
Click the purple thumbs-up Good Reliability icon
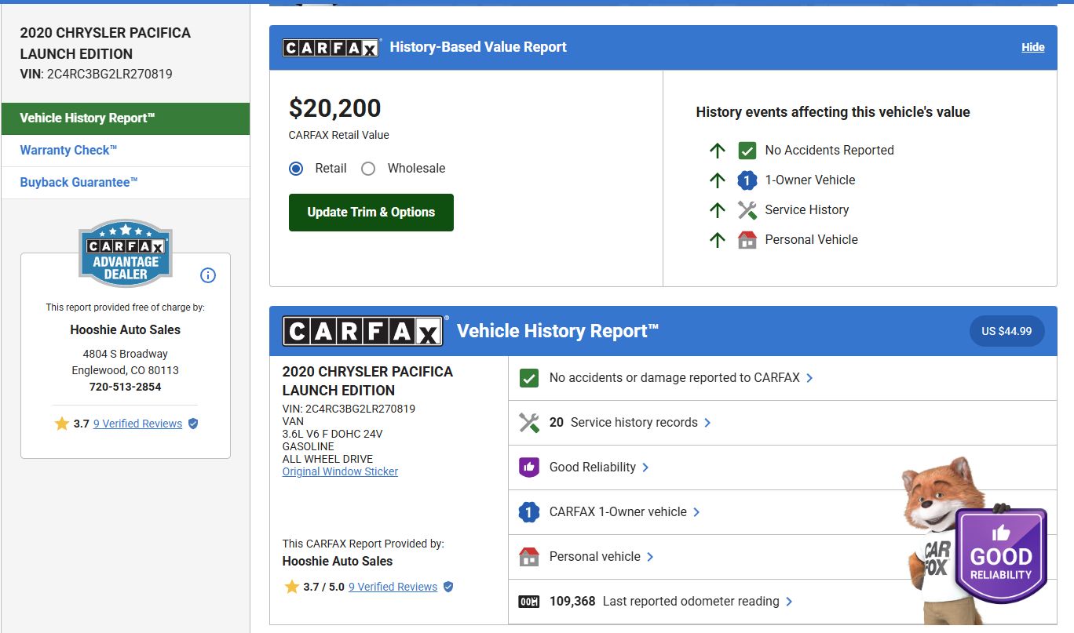coord(529,467)
